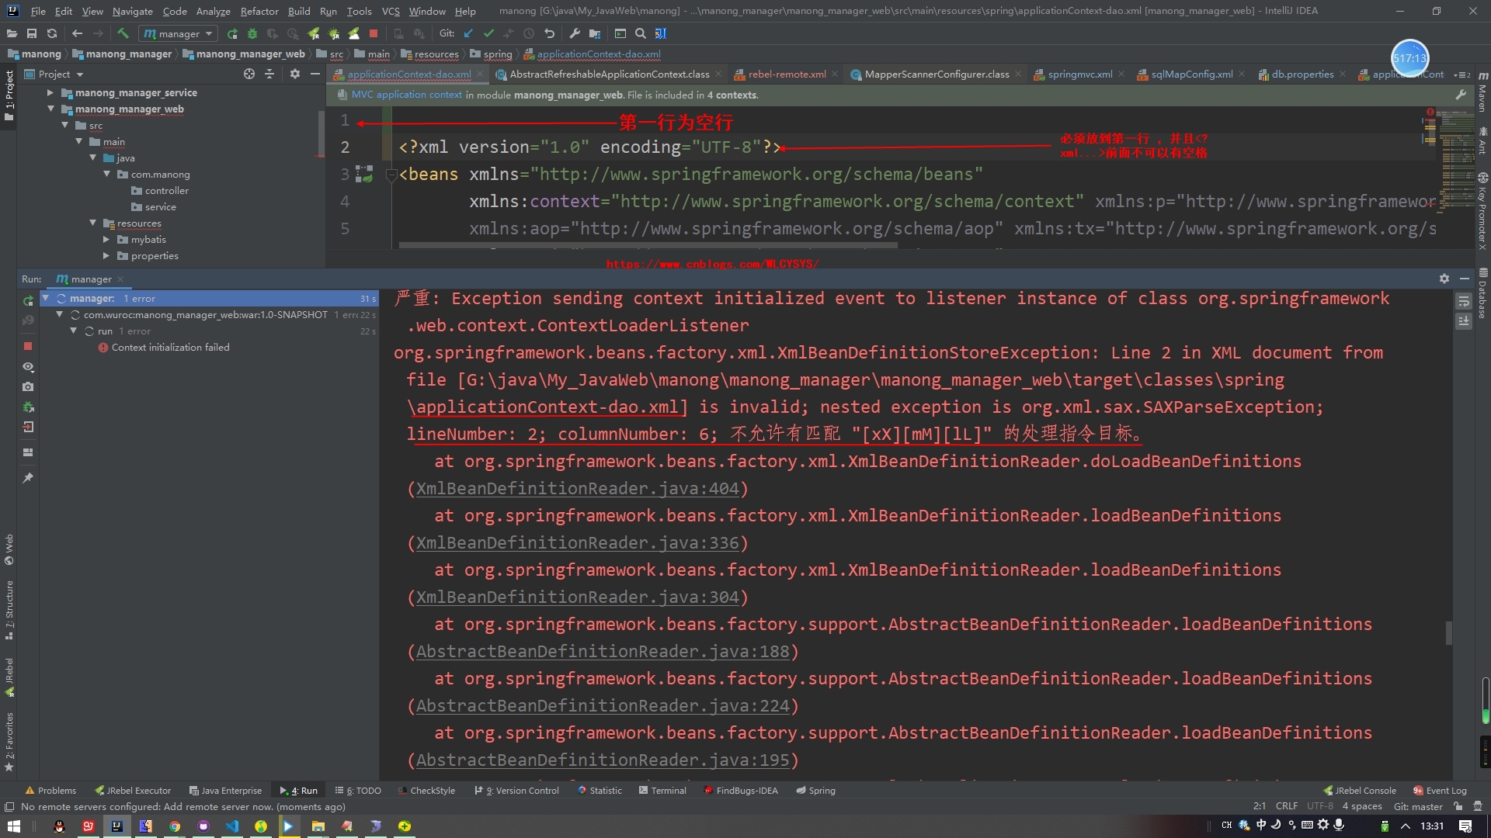
Task: Click the red Stop button in the main toolbar
Action: click(x=374, y=33)
